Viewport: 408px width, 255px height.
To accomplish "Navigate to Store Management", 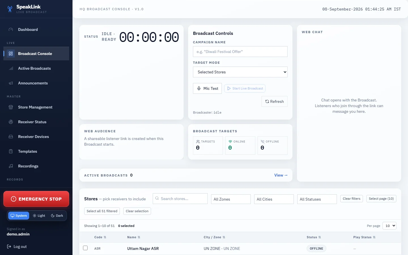I will point(36,107).
